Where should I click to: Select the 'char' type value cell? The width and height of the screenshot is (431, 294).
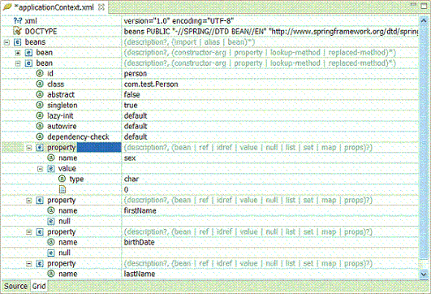pyautogui.click(x=270, y=179)
